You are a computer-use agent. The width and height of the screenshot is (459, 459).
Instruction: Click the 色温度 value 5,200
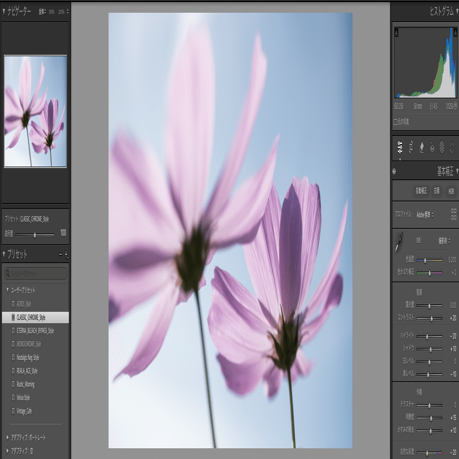click(x=452, y=260)
